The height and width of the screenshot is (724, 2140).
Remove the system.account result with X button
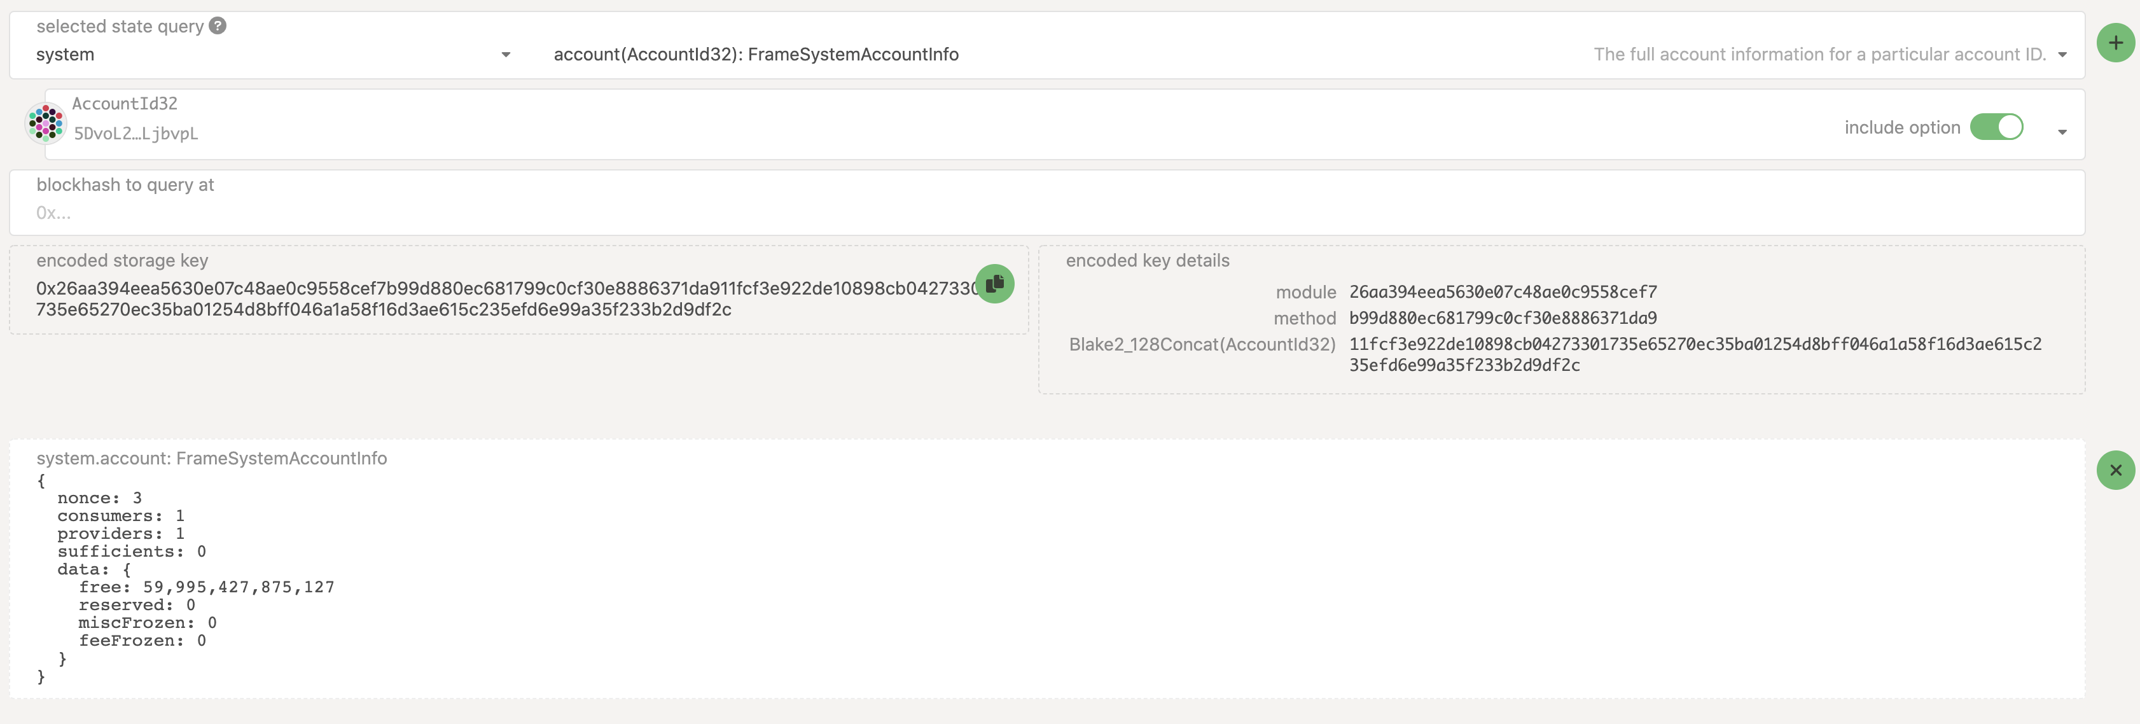click(x=2115, y=471)
